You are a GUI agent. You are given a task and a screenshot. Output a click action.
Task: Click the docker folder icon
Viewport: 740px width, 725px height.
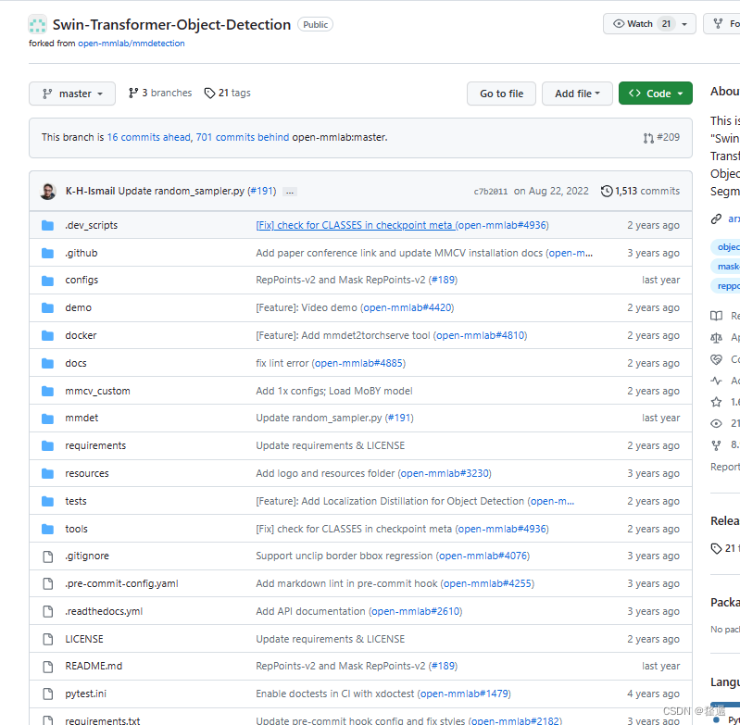pos(47,335)
